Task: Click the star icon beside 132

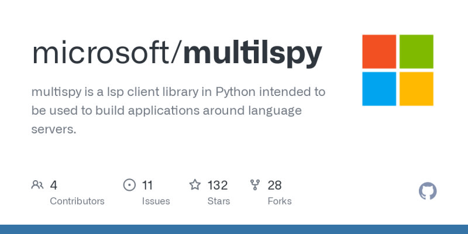Action: pyautogui.click(x=195, y=185)
